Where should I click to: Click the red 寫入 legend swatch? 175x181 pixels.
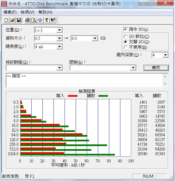tap(73, 96)
